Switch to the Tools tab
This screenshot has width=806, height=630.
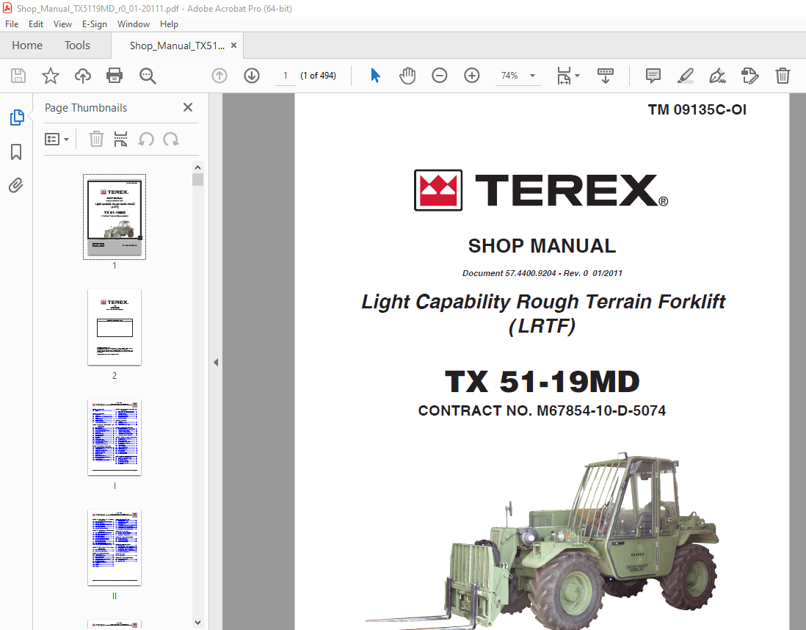pos(77,46)
